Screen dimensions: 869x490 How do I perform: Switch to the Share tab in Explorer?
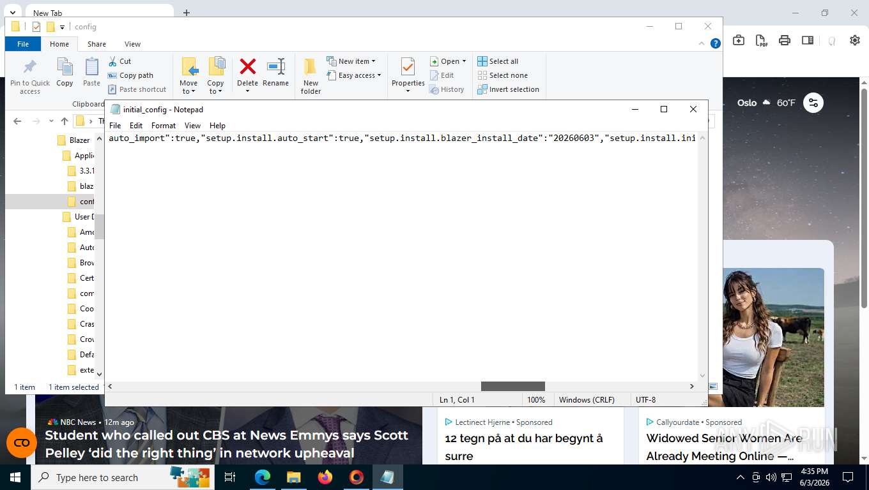tap(97, 44)
